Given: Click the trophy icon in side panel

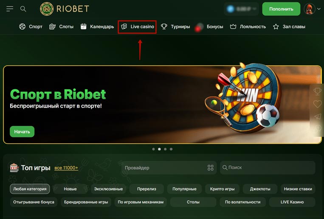Looking at the screenshot, I should pos(317,91).
